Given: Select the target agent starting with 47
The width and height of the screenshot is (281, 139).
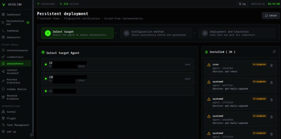Looking at the screenshot, I should tap(117, 91).
